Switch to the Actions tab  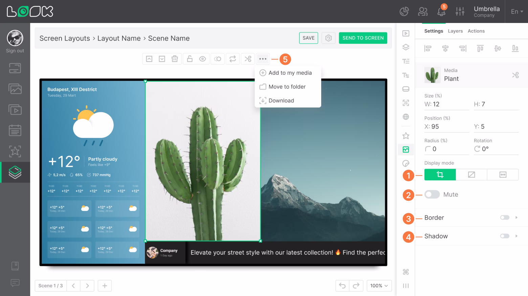coord(476,31)
